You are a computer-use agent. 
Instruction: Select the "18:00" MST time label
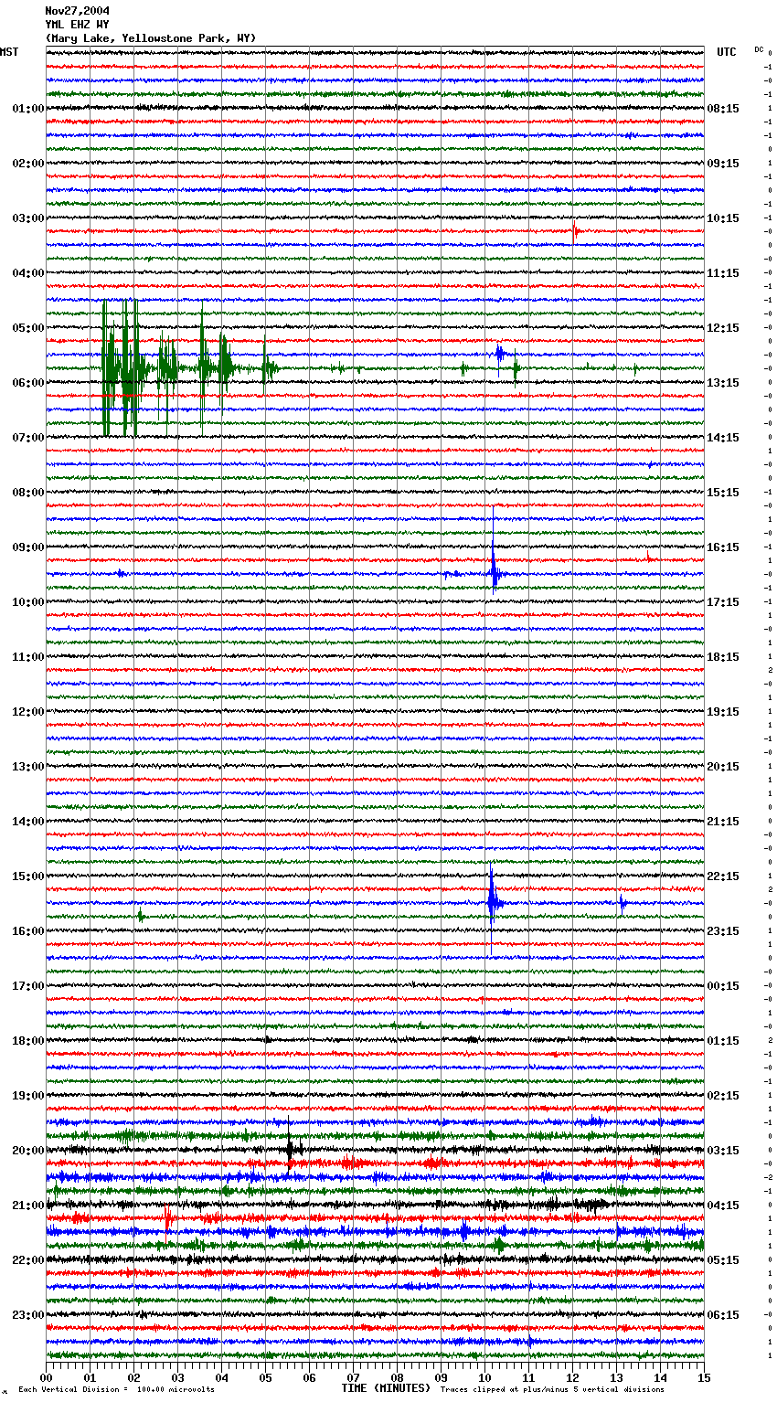coord(27,1041)
